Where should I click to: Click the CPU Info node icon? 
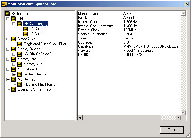click(x=14, y=19)
